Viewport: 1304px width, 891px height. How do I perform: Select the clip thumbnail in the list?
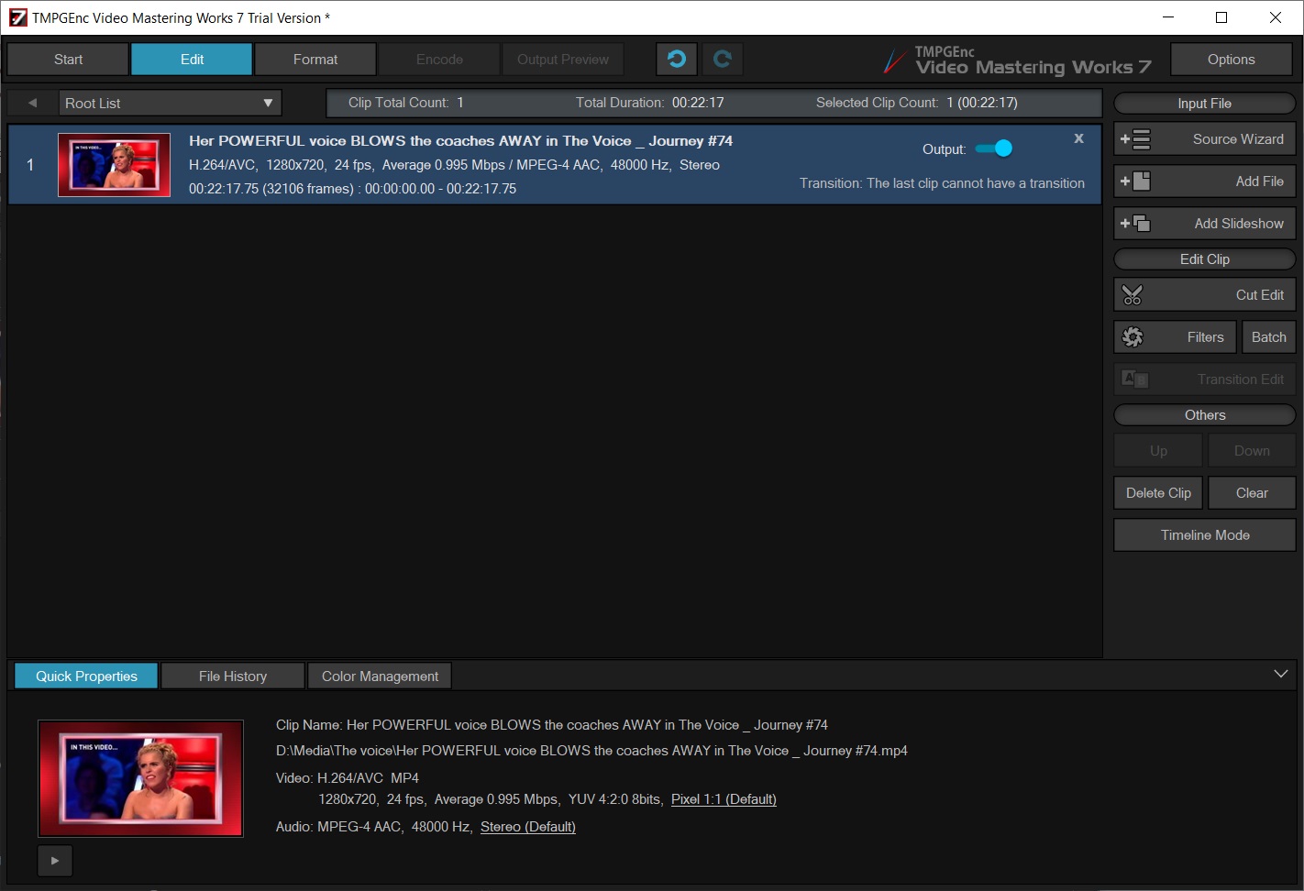114,165
